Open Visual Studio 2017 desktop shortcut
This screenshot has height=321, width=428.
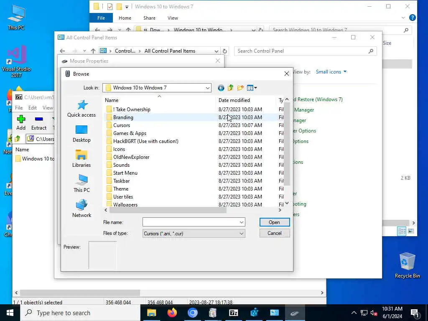[x=16, y=61]
